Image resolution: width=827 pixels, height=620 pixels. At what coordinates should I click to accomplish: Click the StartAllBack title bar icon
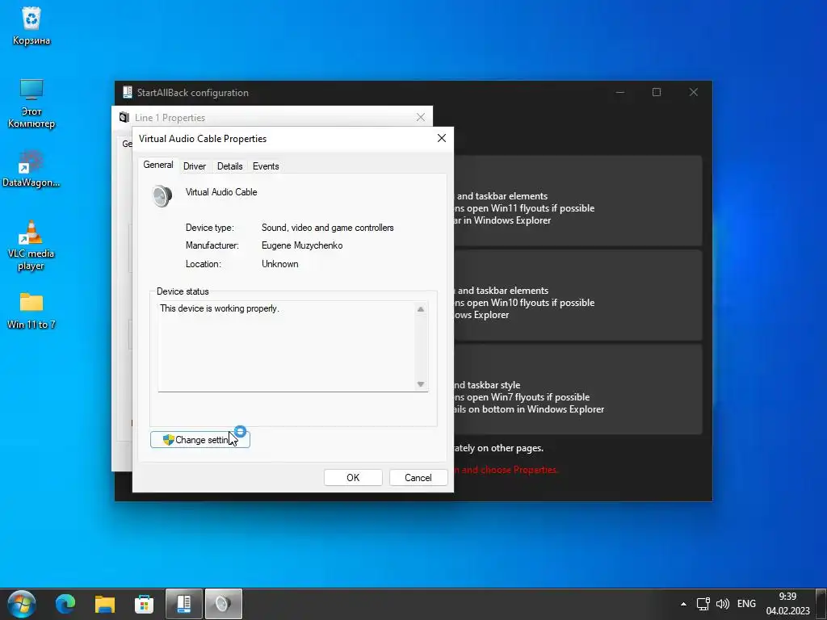point(127,92)
